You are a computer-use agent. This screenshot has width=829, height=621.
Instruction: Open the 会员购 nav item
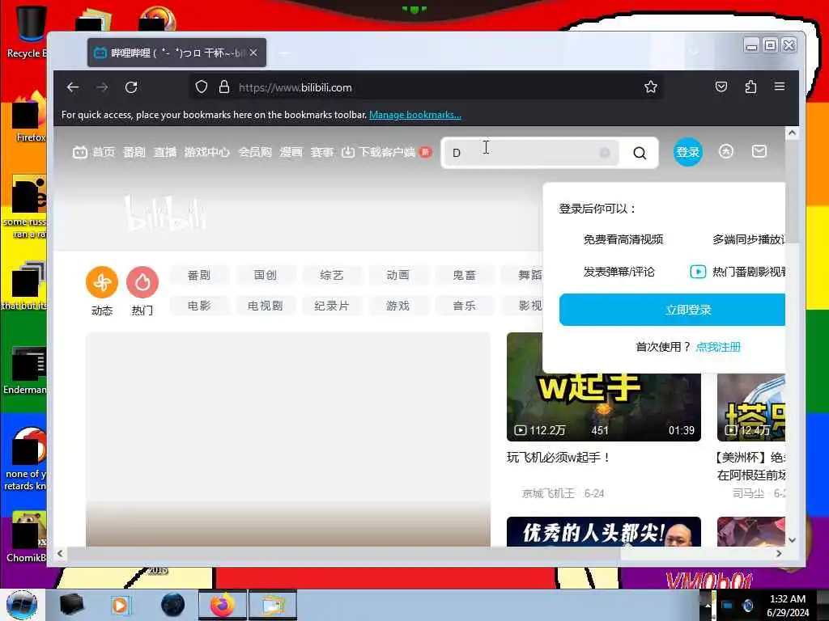point(255,153)
